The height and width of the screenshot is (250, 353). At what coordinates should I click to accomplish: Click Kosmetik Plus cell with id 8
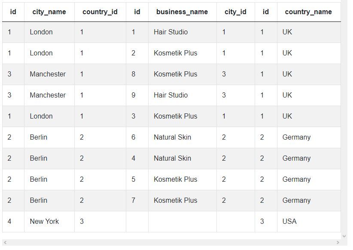click(175, 74)
